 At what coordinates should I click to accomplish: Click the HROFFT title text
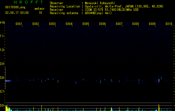(x=29, y=2)
